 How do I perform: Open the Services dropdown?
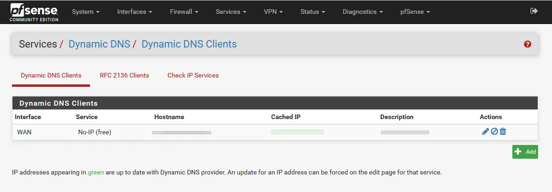tap(231, 12)
